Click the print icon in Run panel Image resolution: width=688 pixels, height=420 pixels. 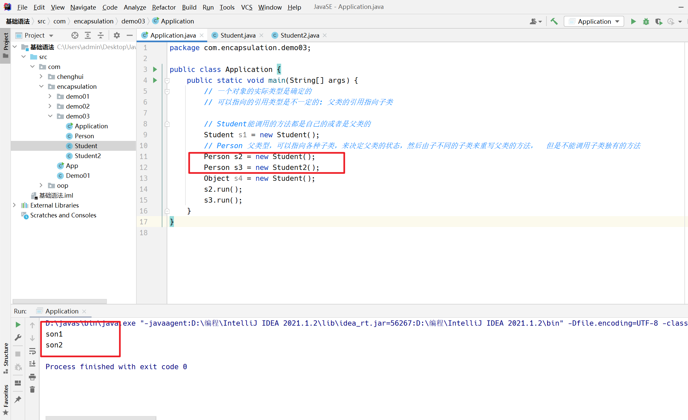click(32, 377)
